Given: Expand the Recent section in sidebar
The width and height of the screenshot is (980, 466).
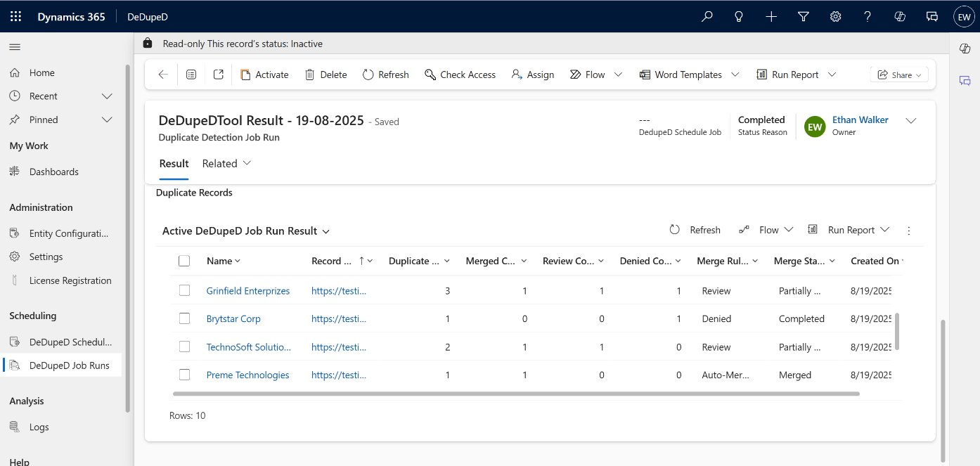Looking at the screenshot, I should [x=107, y=96].
